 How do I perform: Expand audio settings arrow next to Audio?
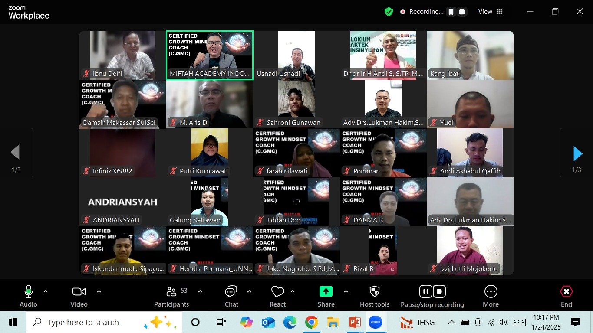(x=46, y=291)
